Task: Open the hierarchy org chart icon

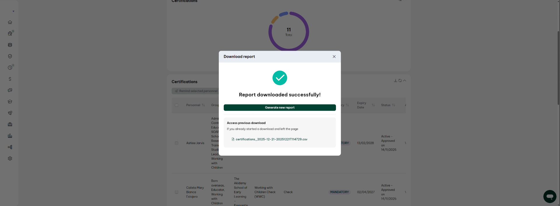Action: 10,147
